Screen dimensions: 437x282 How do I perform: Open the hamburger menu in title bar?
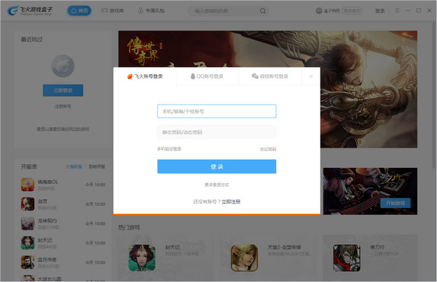(397, 10)
